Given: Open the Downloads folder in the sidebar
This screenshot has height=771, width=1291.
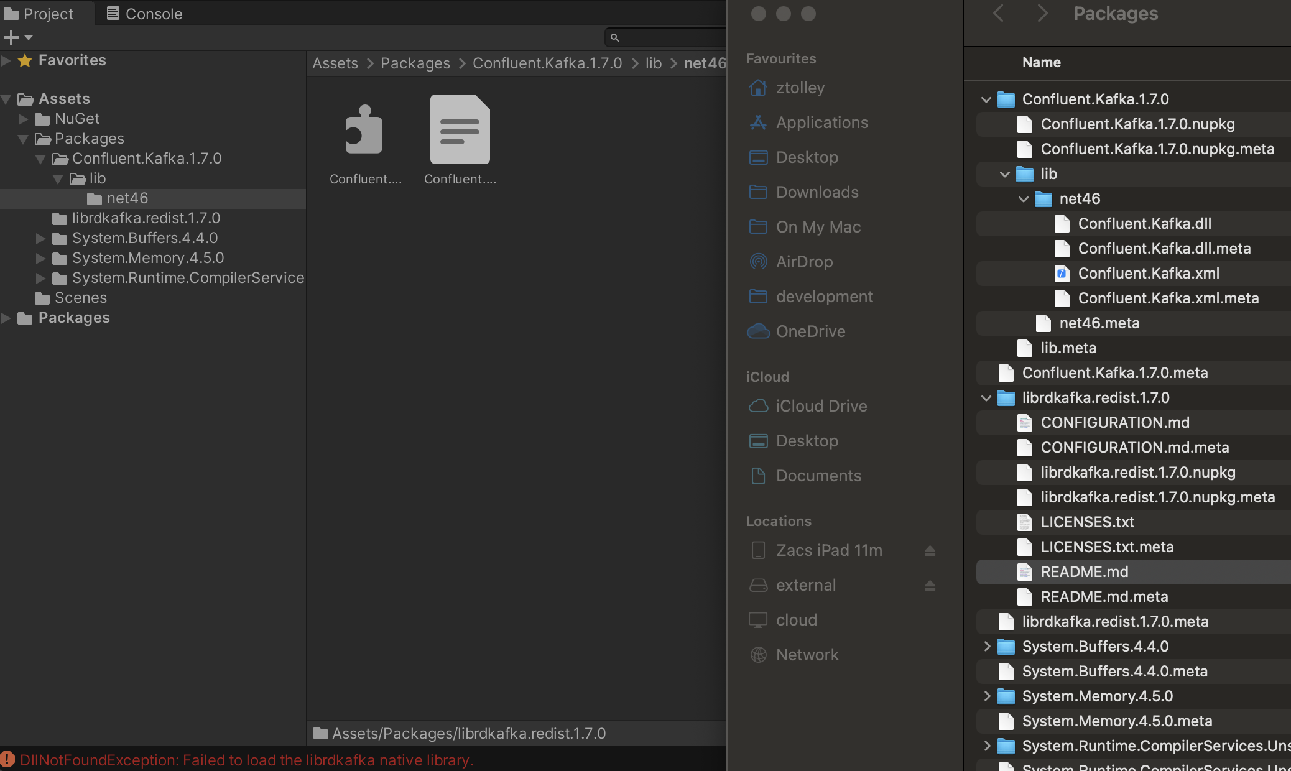Looking at the screenshot, I should 817,192.
